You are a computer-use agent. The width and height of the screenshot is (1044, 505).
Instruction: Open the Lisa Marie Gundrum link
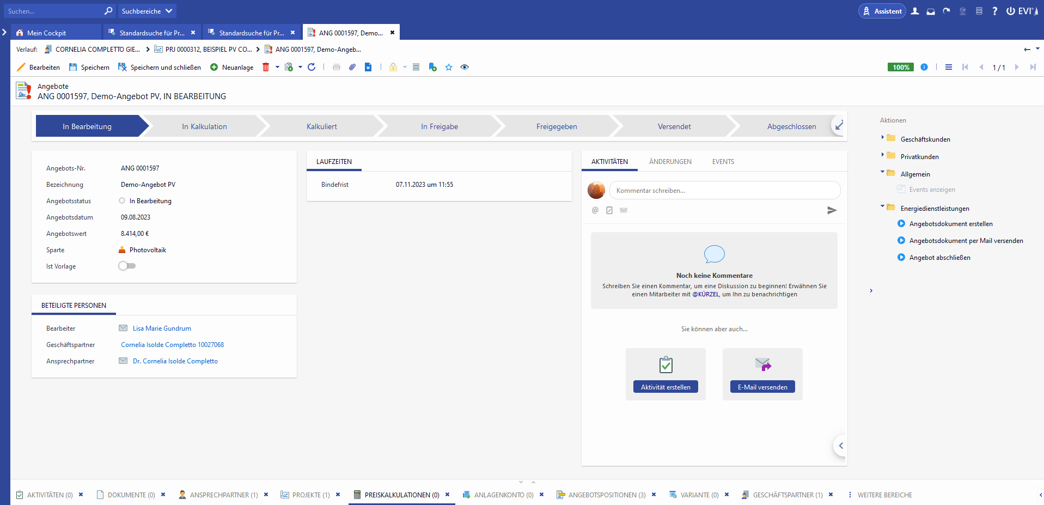point(162,328)
